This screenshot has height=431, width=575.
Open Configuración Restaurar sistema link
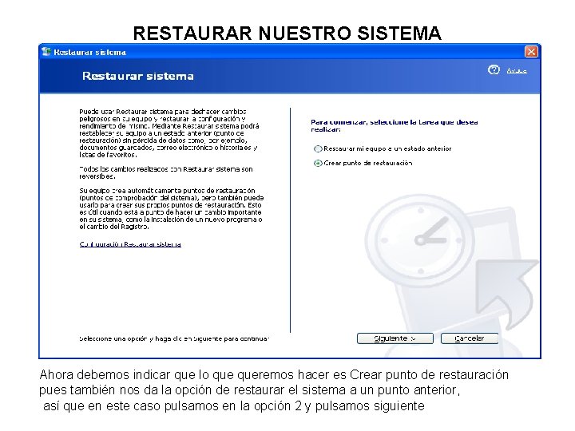[x=130, y=244]
